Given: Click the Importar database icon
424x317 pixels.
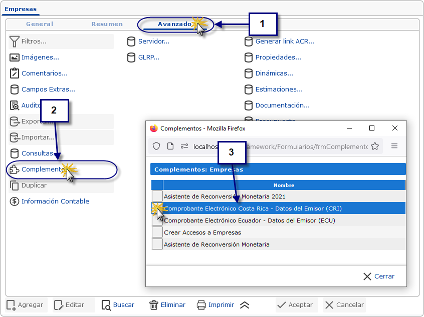Looking at the screenshot, I should tap(15, 137).
